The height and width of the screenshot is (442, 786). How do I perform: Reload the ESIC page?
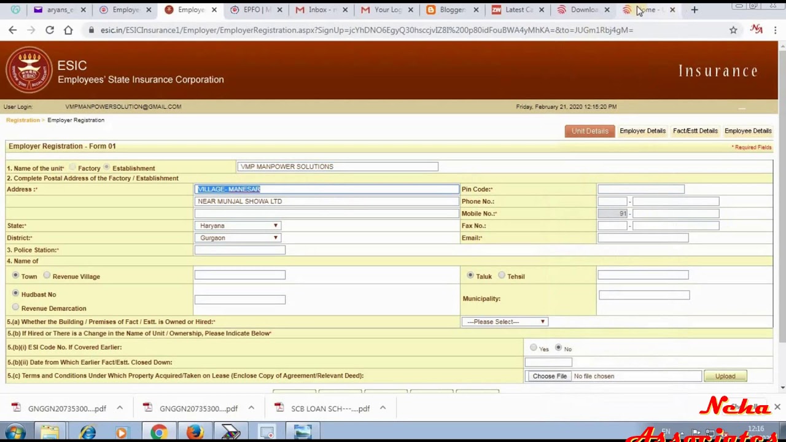tap(50, 29)
